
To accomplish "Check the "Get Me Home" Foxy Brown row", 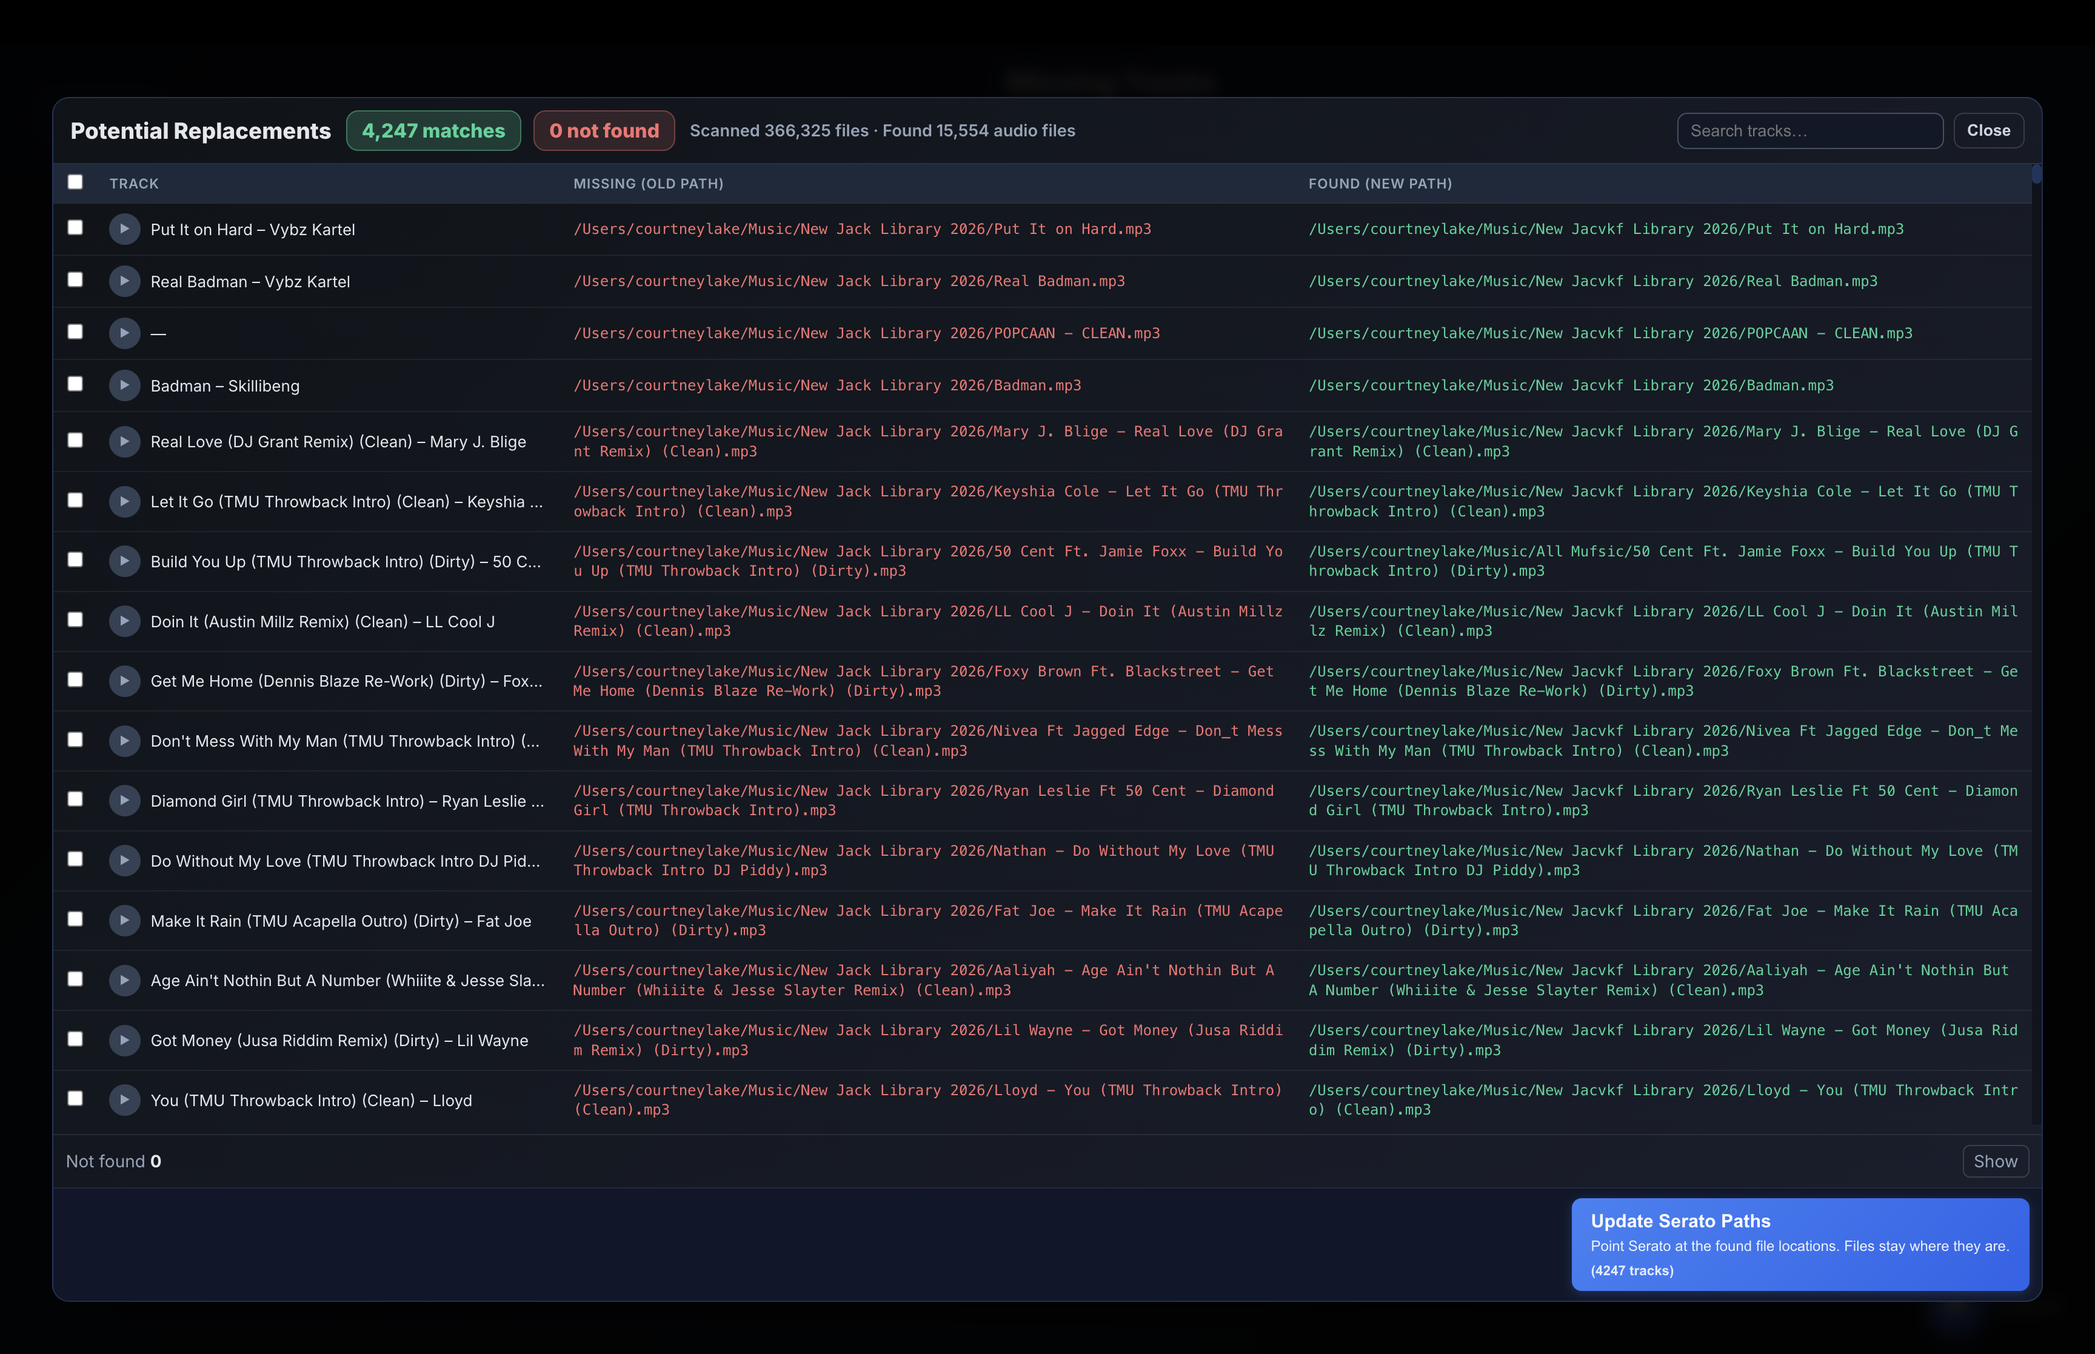I will pyautogui.click(x=76, y=679).
